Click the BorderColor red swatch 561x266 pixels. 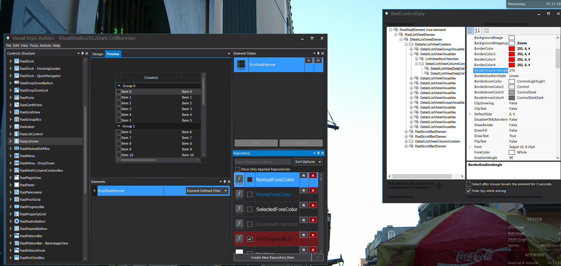(512, 49)
